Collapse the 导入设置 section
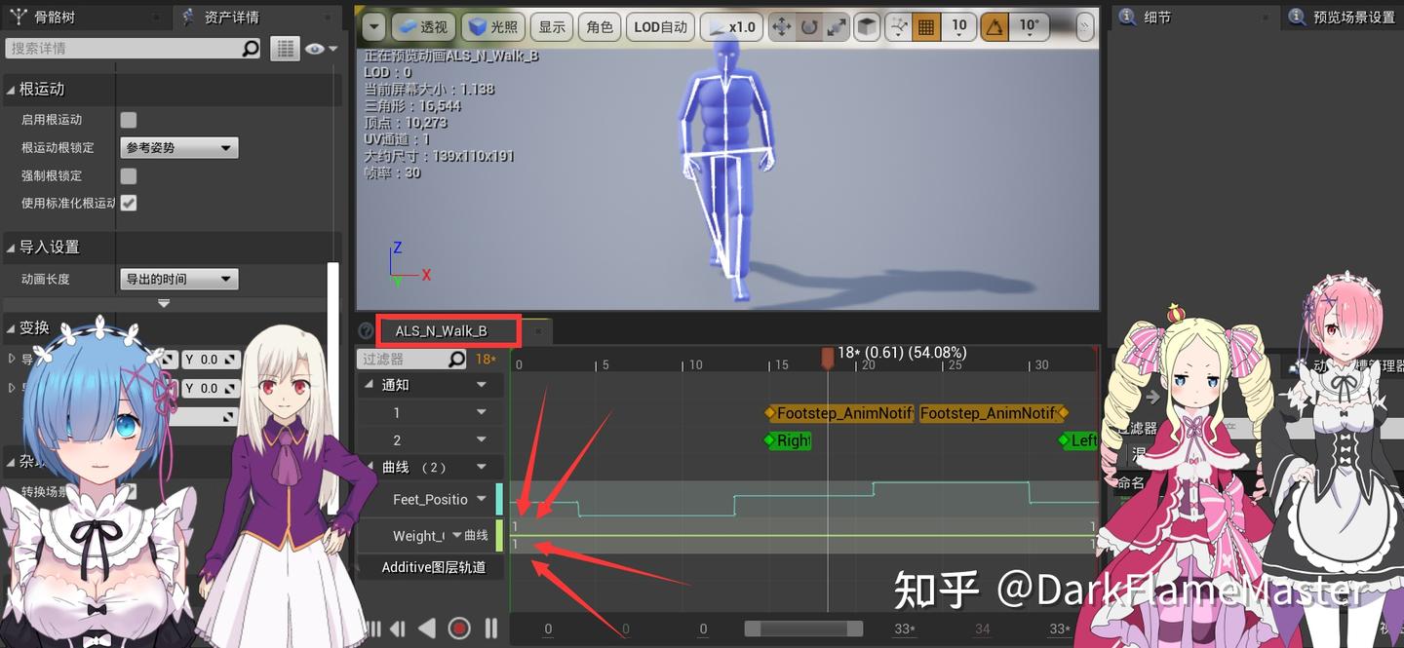Image resolution: width=1404 pixels, height=648 pixels. 11,247
